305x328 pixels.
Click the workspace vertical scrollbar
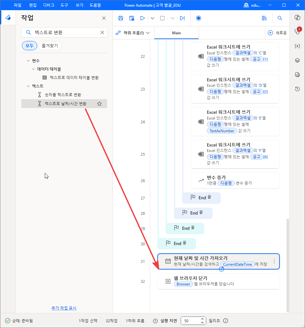(x=288, y=265)
